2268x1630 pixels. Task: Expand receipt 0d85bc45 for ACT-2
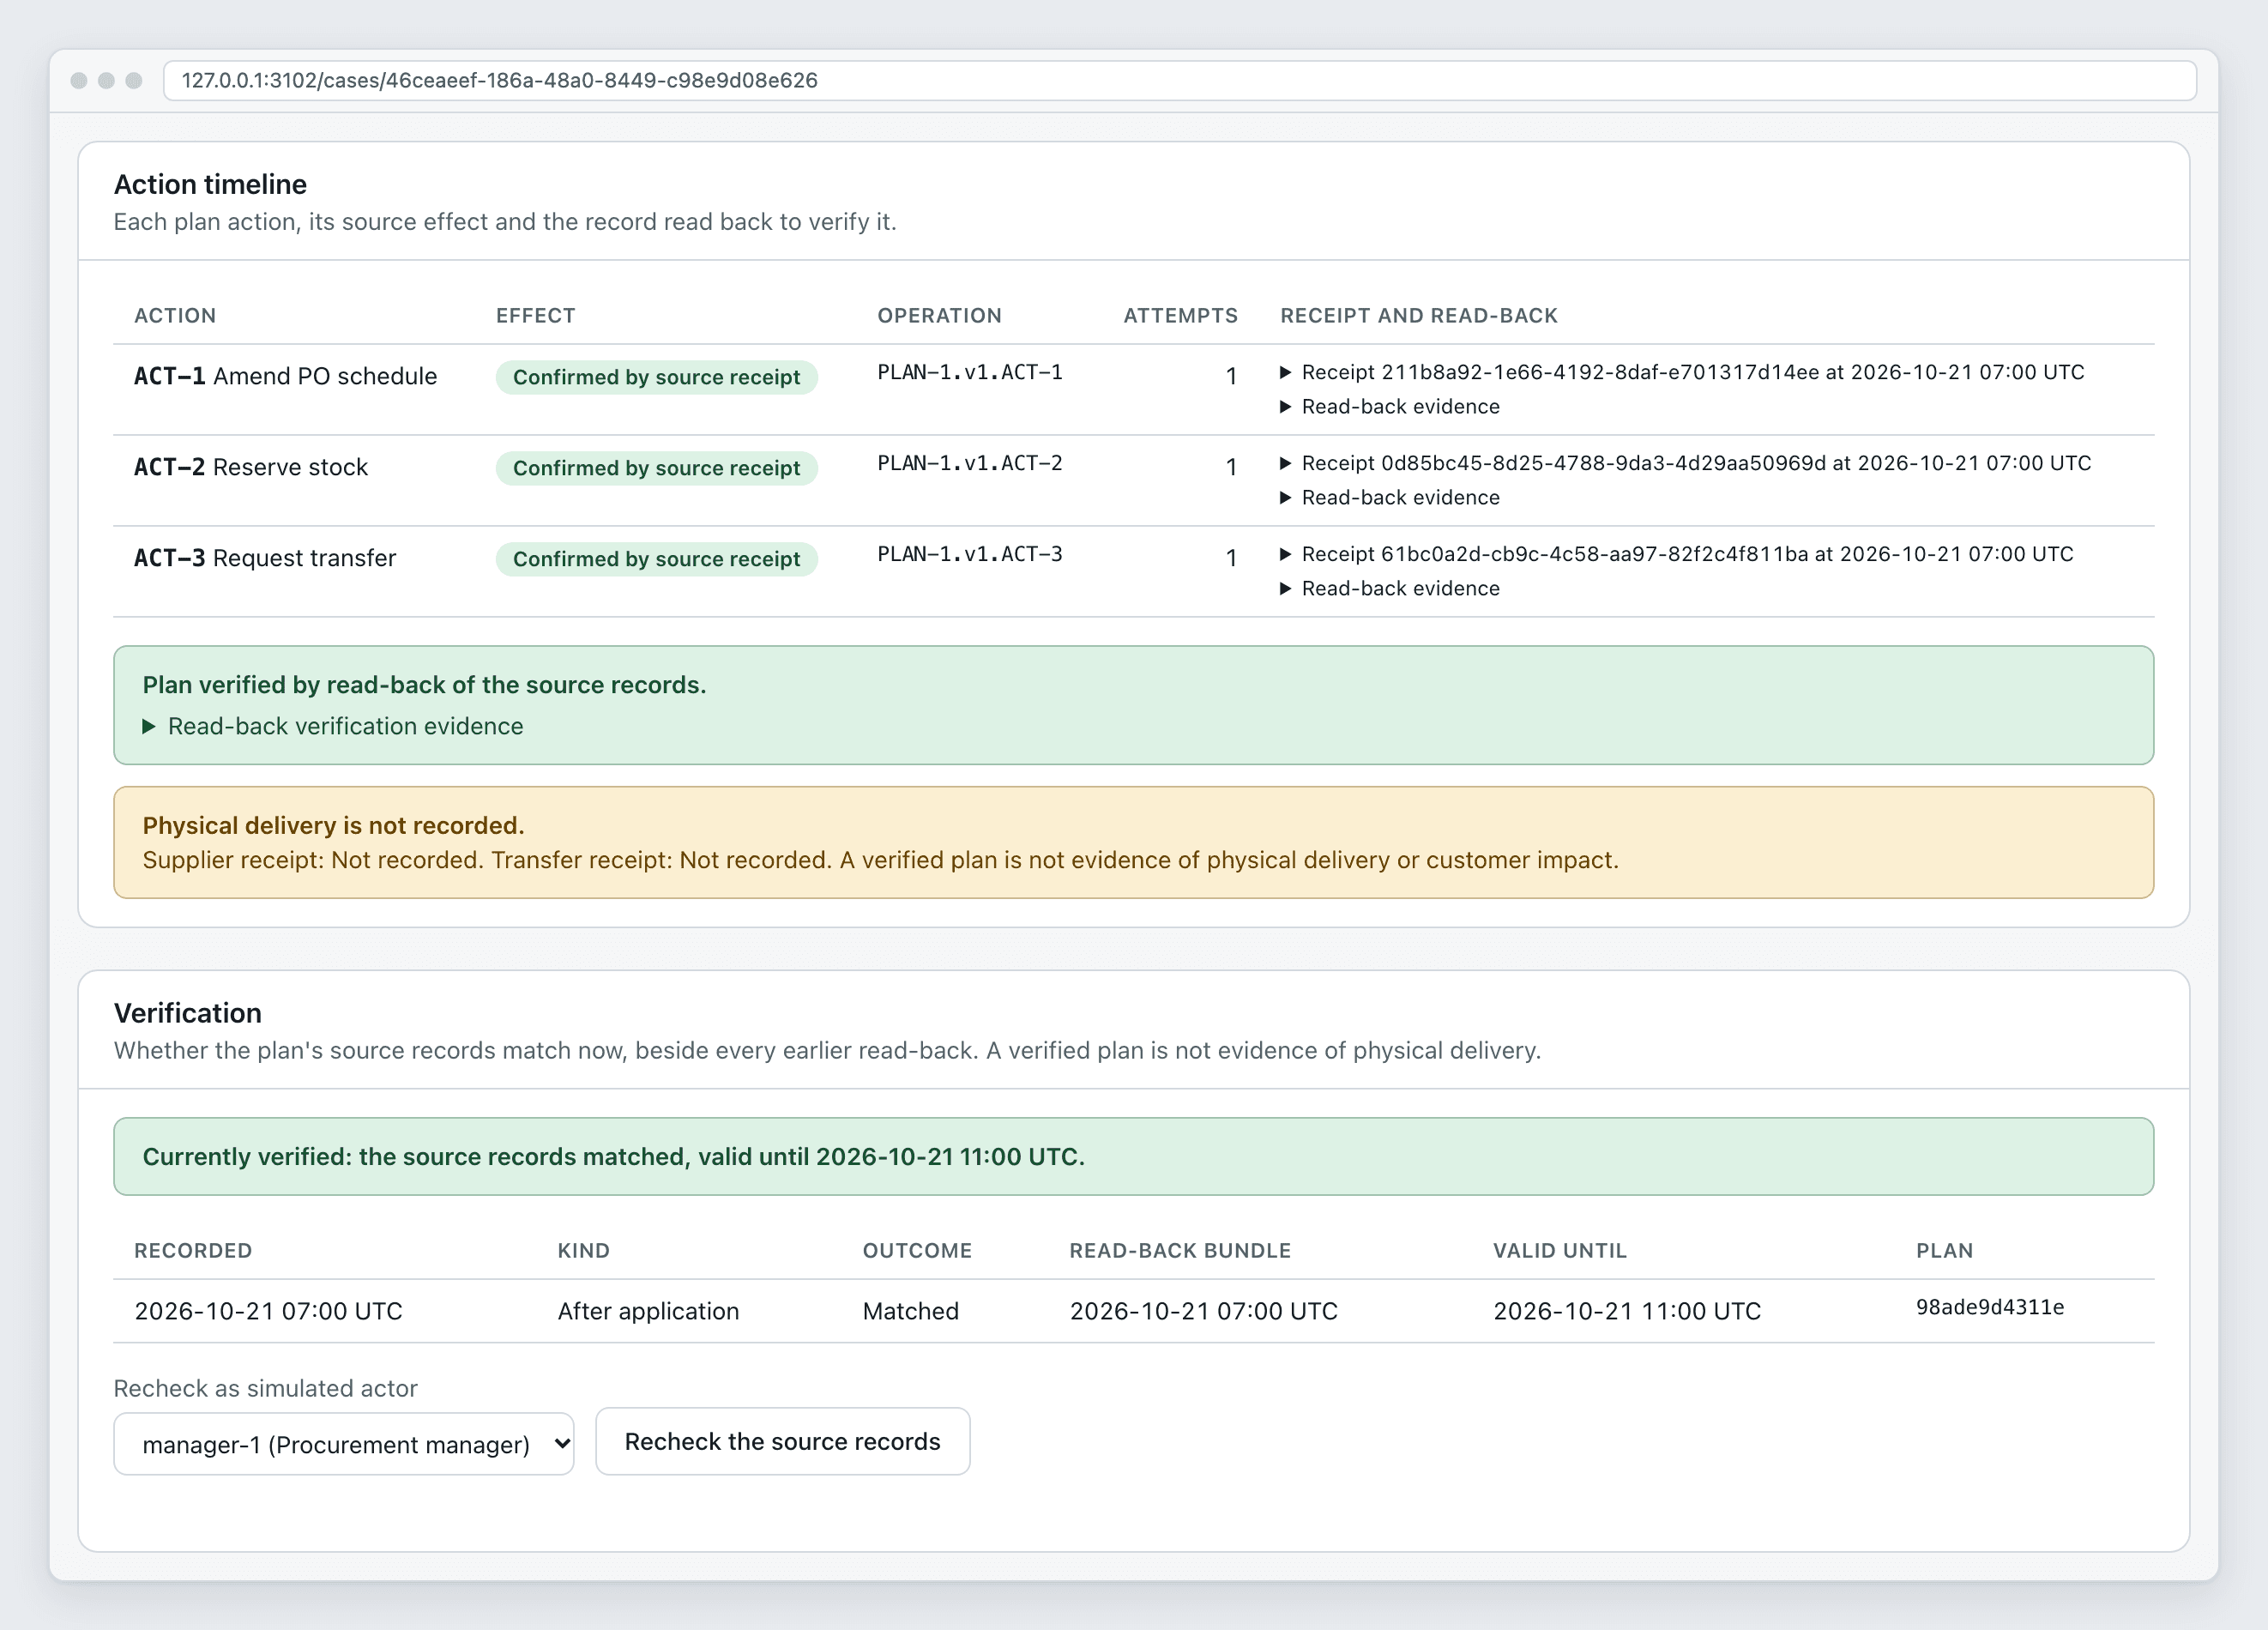click(x=1686, y=463)
